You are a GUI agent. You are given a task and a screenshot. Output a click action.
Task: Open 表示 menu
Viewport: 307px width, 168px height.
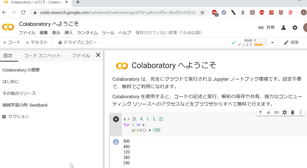(56, 33)
